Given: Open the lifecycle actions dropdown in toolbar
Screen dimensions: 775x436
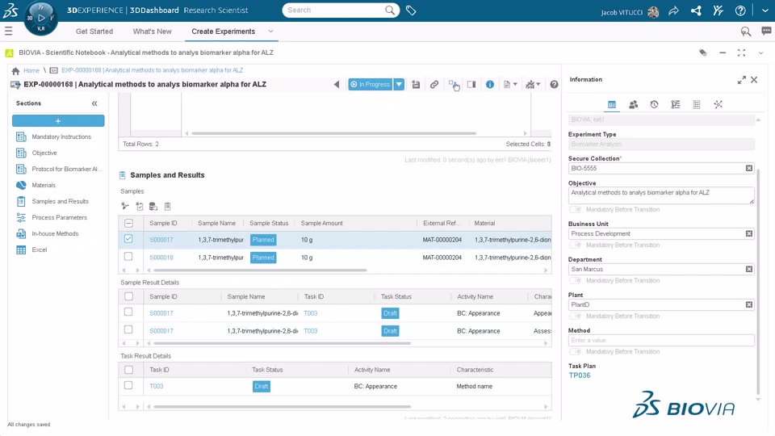Looking at the screenshot, I should (533, 85).
